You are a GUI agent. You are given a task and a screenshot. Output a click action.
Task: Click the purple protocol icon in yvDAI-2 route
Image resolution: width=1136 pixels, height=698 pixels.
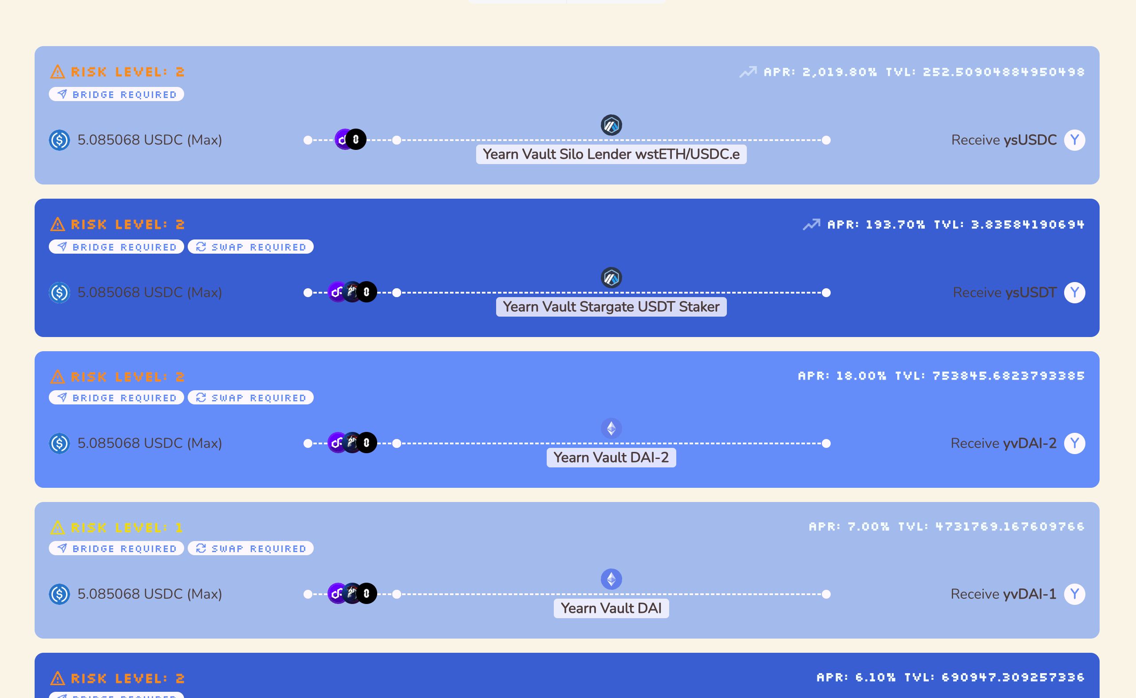[x=337, y=443]
